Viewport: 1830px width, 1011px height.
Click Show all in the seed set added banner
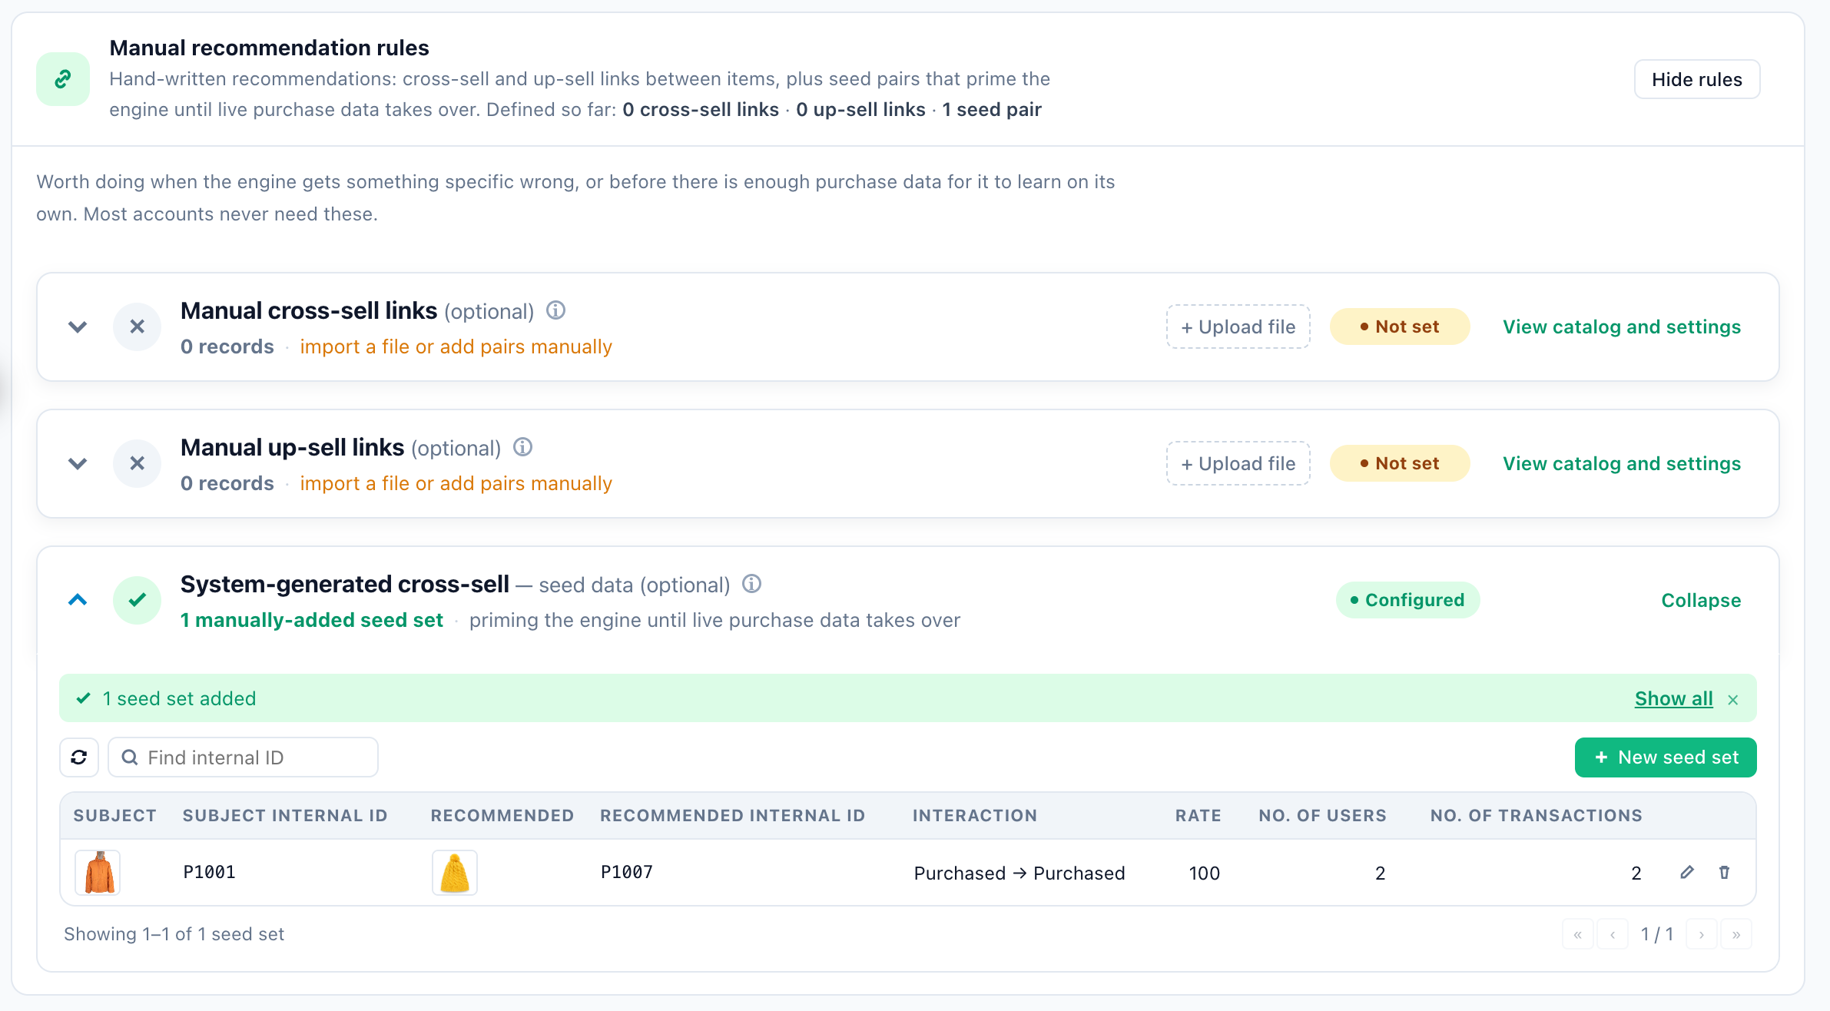tap(1673, 698)
